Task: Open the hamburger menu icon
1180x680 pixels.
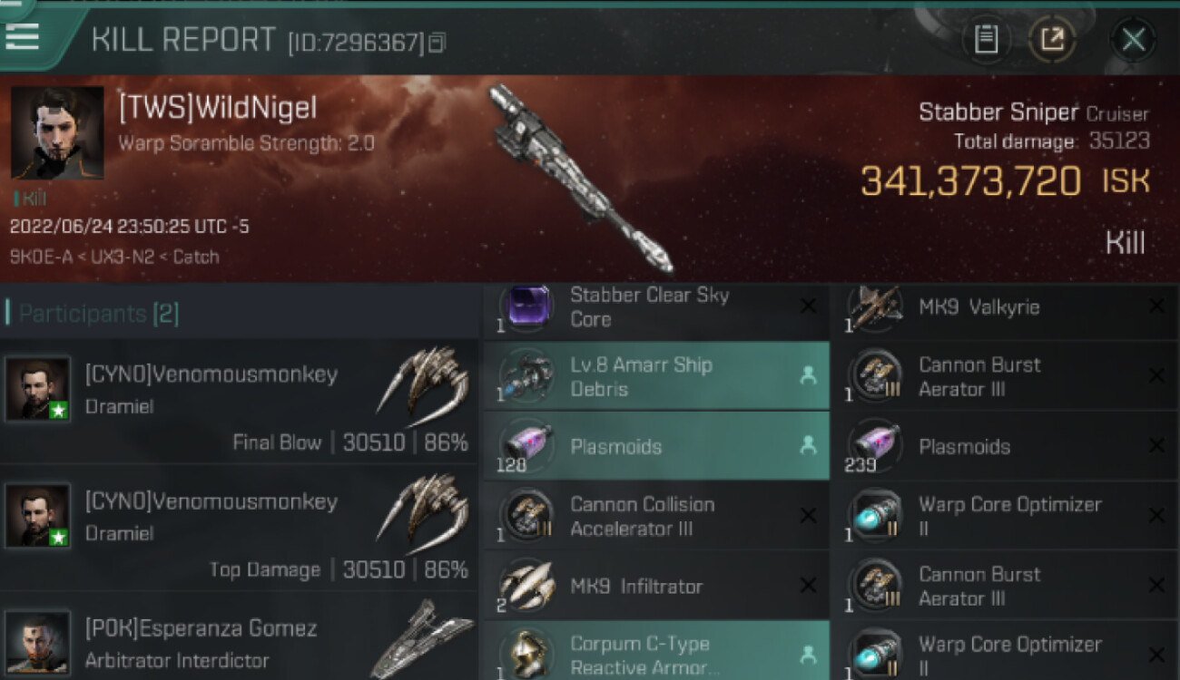Action: (22, 37)
